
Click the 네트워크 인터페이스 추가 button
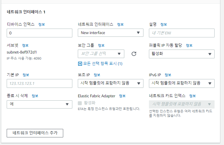[35, 133]
